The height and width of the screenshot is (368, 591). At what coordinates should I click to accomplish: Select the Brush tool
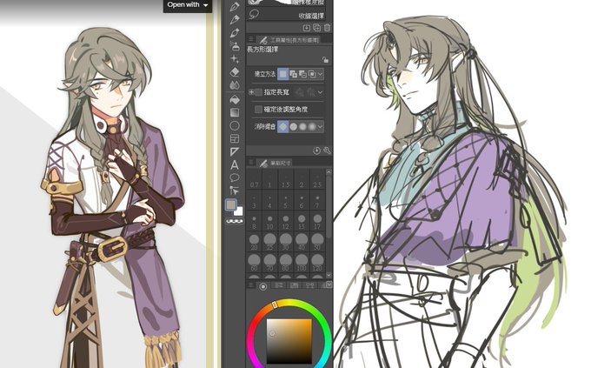click(235, 33)
